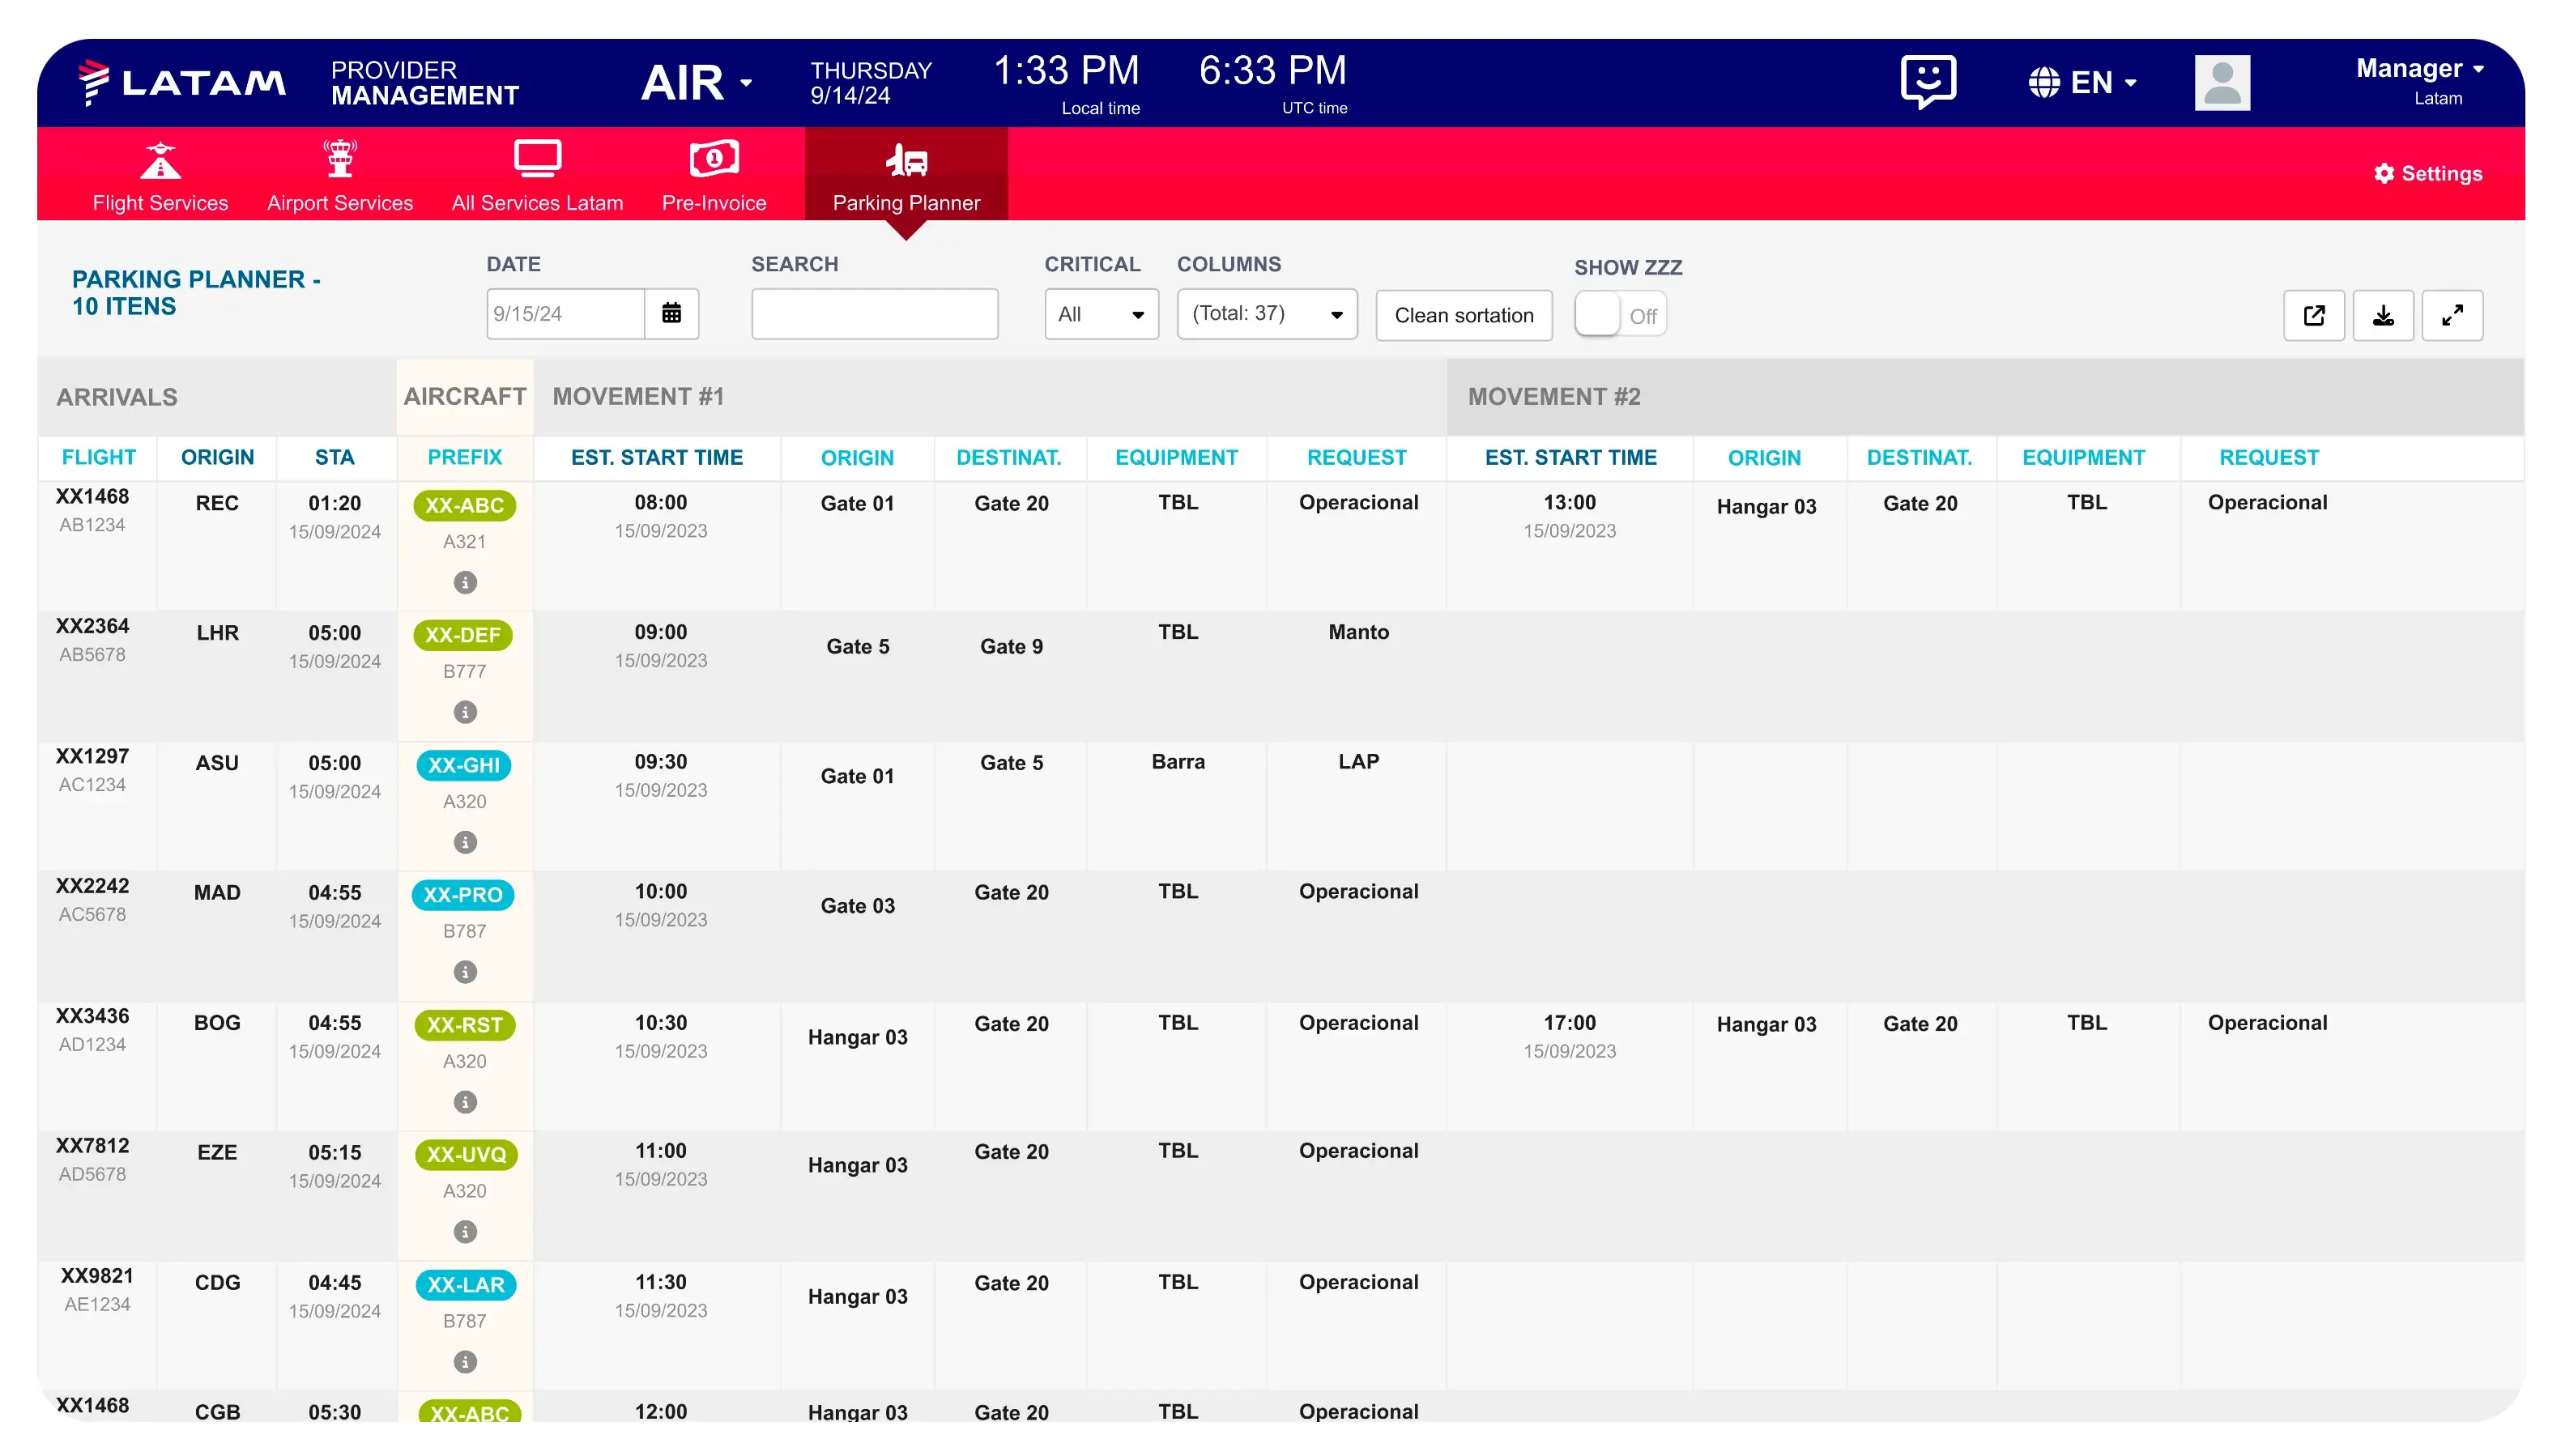
Task: Expand table to fullscreen view
Action: (x=2451, y=315)
